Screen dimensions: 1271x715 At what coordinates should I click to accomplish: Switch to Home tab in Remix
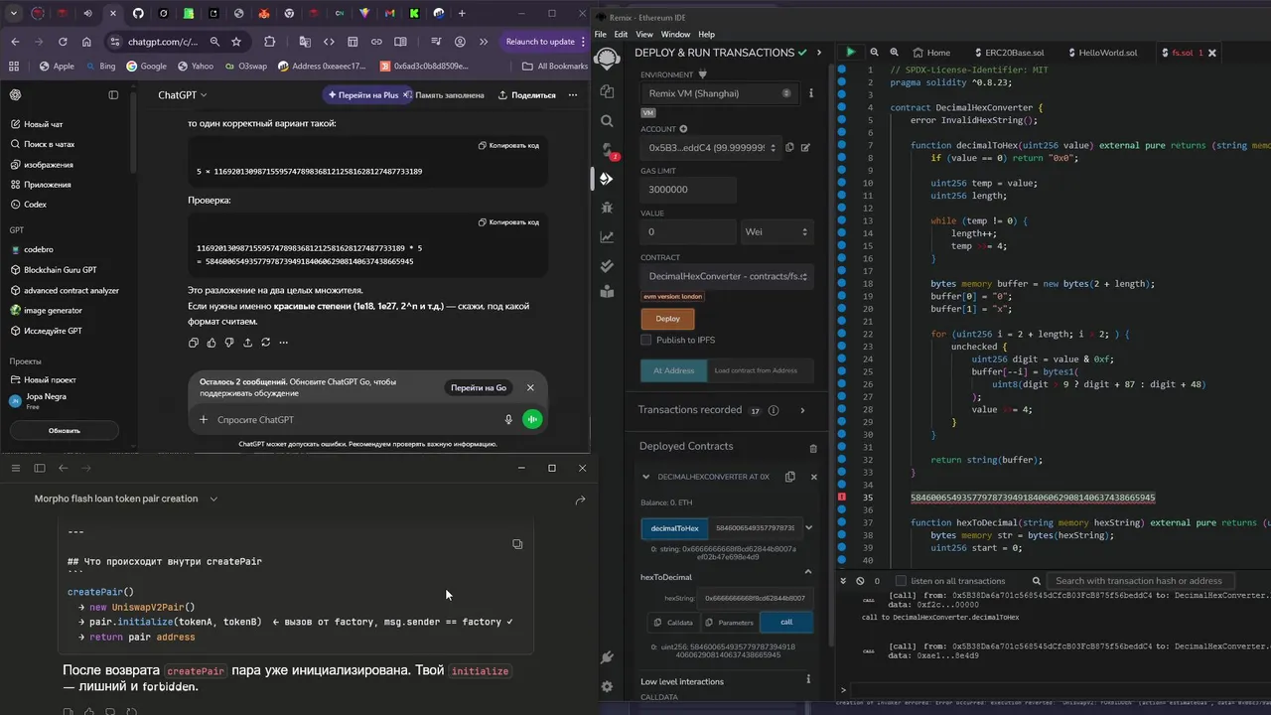(x=930, y=53)
